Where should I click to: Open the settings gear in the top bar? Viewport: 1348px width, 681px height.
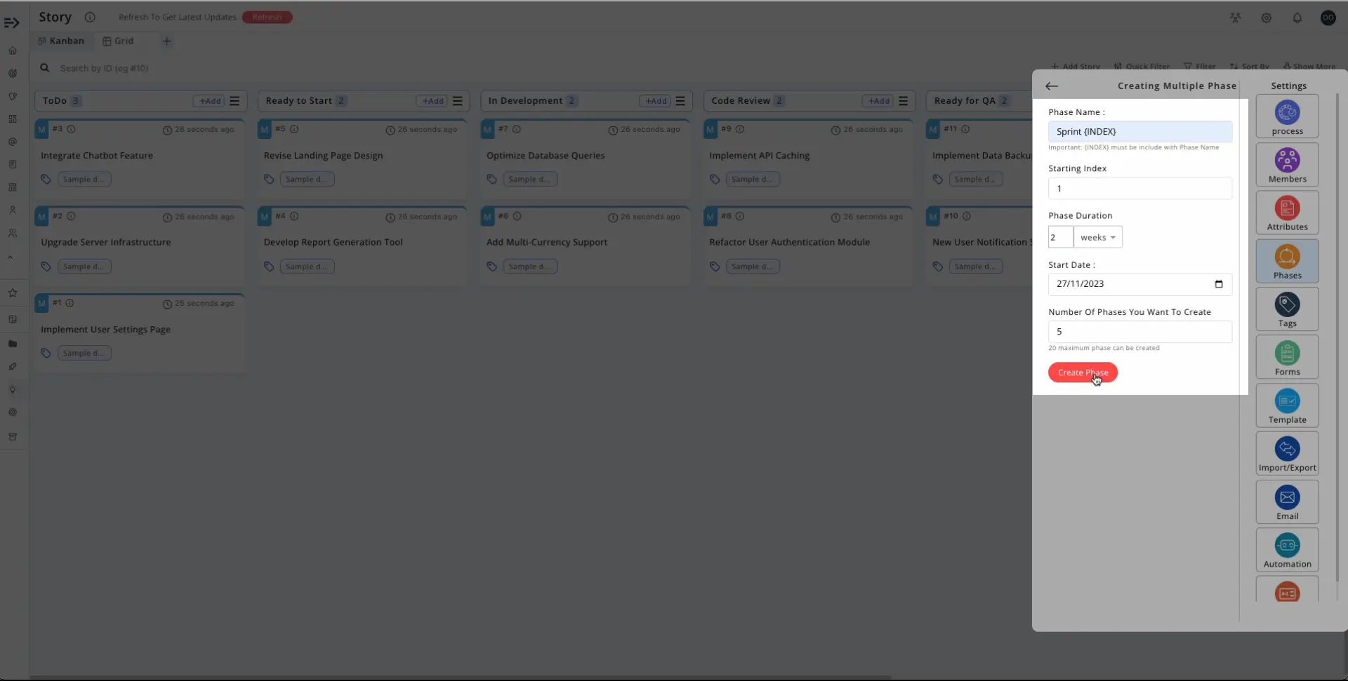[x=1266, y=18]
